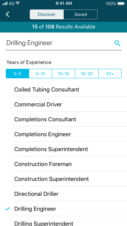Screen dimensions: 127x226
Task: Tap the battery icon in status bar
Action: pos(121,3)
